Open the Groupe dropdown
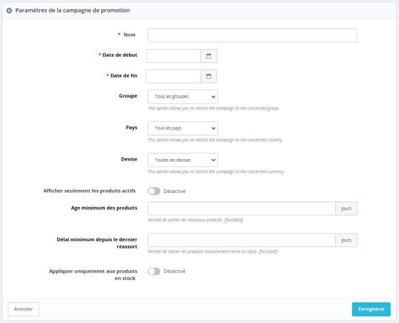Screen dimensions: 399x323 coord(183,97)
